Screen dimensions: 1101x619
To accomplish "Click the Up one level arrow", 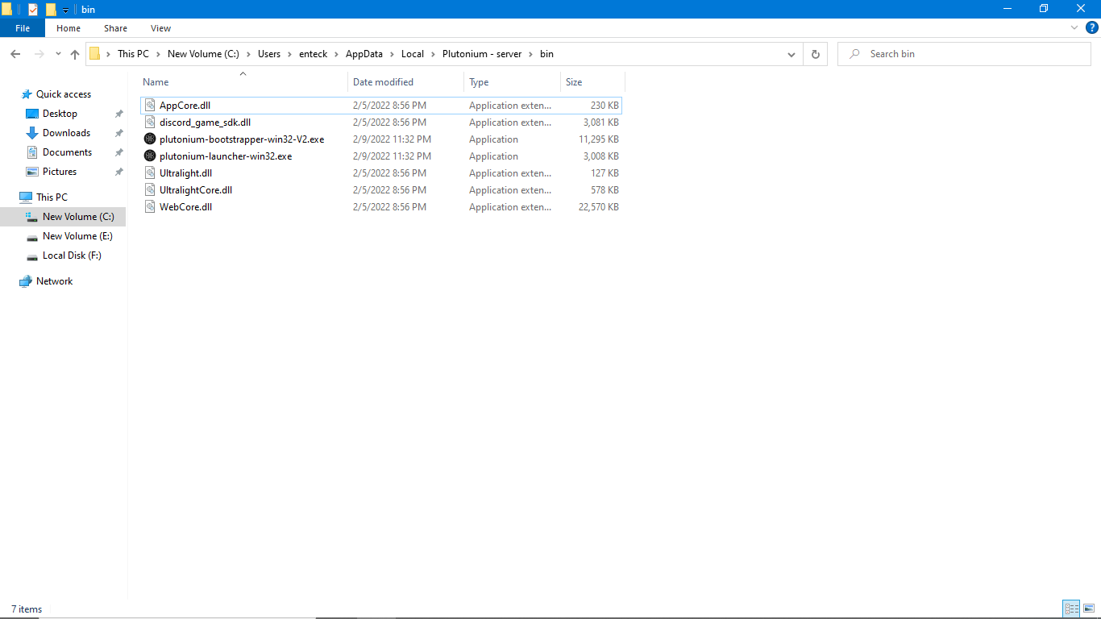I will [75, 54].
